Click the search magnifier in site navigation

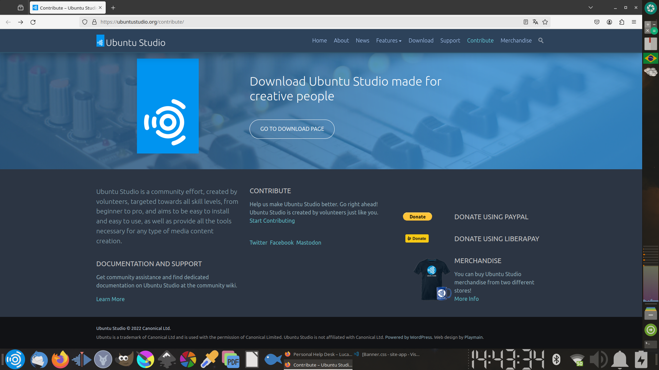[541, 40]
